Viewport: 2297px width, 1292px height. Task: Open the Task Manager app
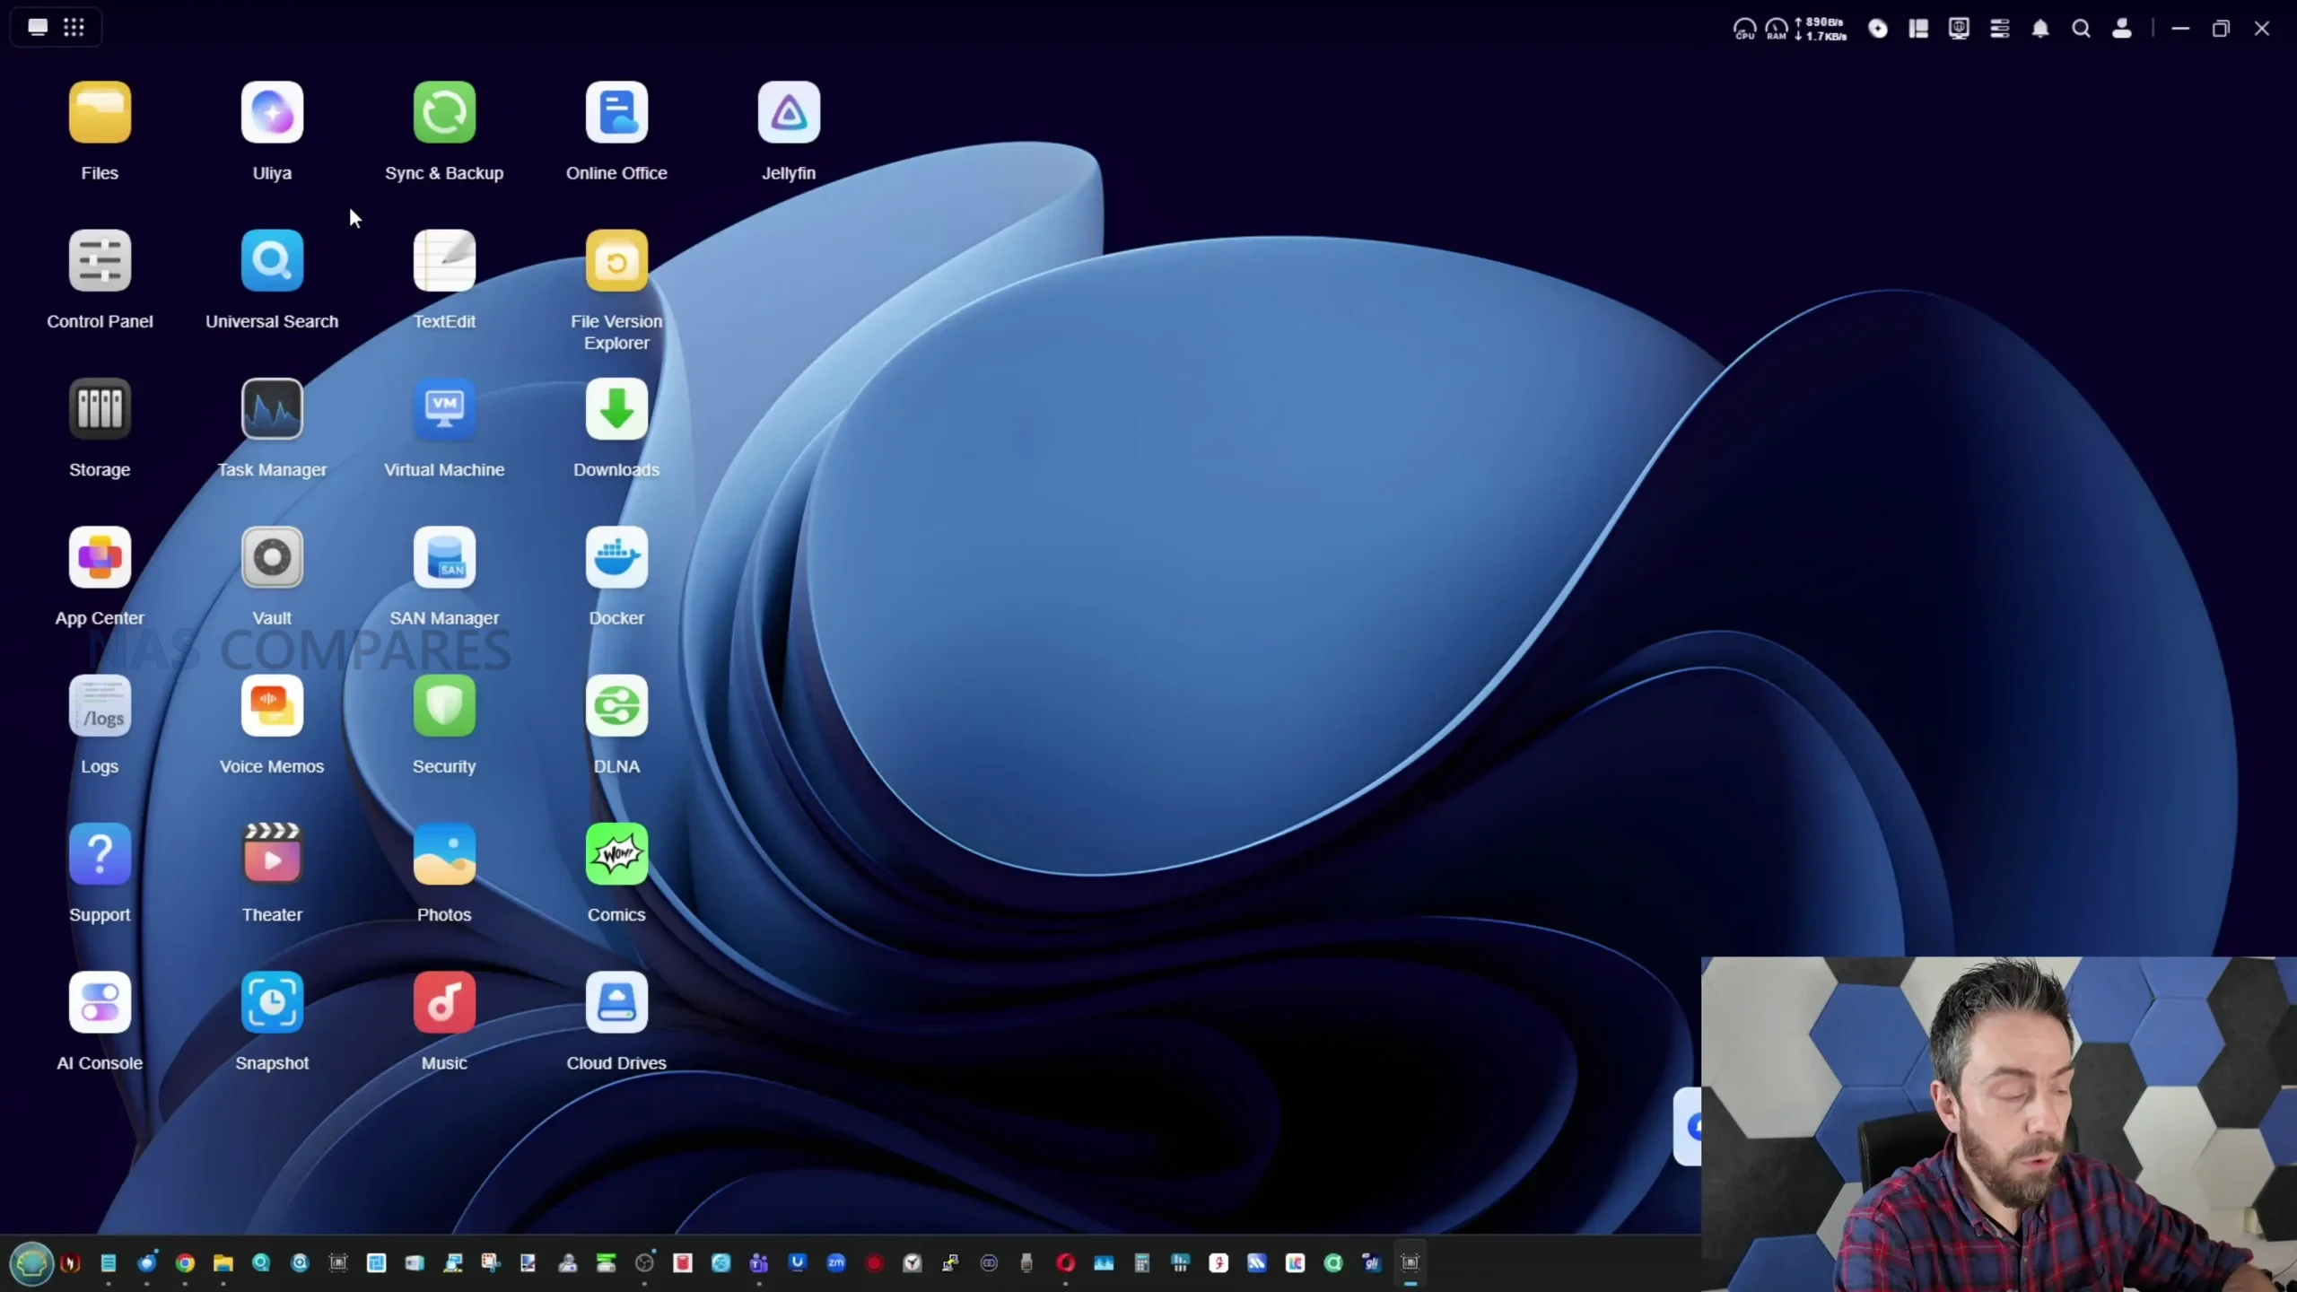click(x=272, y=410)
